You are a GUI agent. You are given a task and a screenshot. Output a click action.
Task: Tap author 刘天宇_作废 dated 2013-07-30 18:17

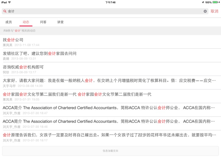tap(12, 140)
